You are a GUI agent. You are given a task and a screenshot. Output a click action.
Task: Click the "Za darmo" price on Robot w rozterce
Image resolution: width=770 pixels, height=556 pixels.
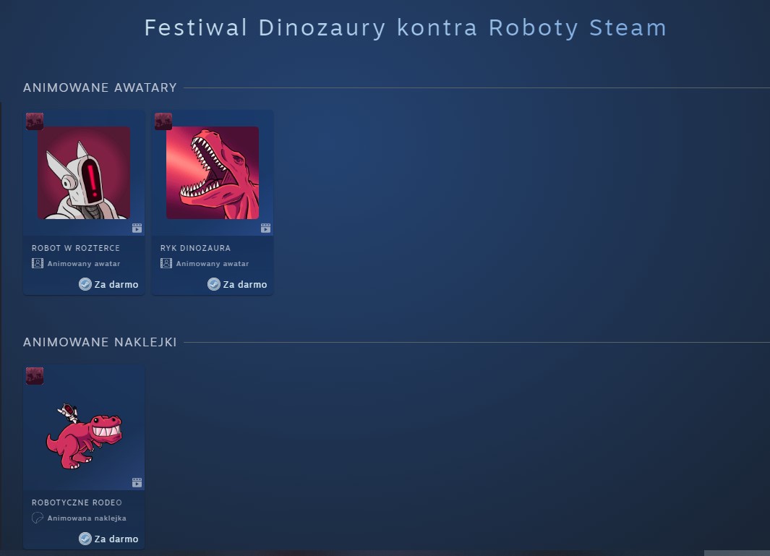click(x=116, y=285)
